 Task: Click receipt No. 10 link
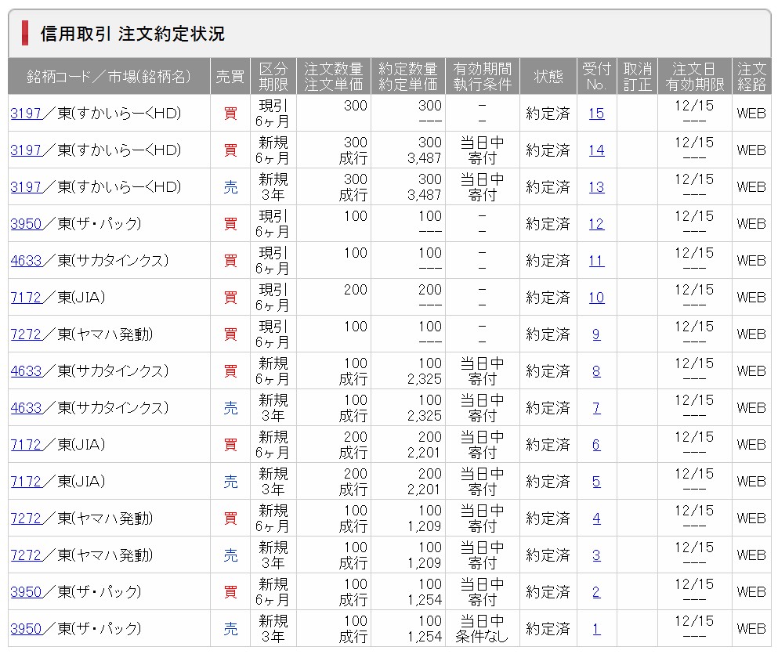click(x=596, y=298)
